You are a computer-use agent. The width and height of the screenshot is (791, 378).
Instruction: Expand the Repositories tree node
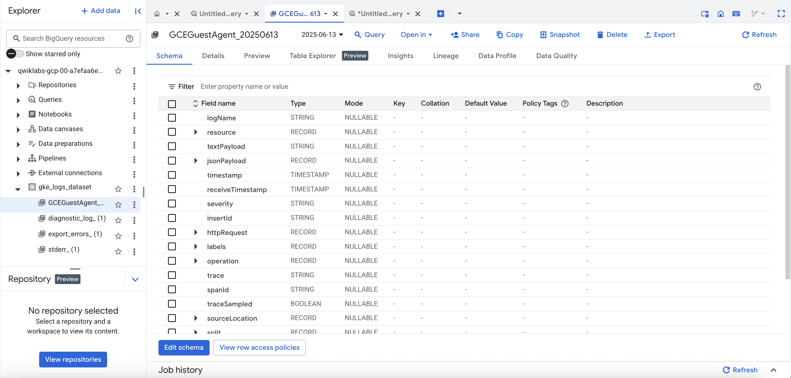[18, 86]
